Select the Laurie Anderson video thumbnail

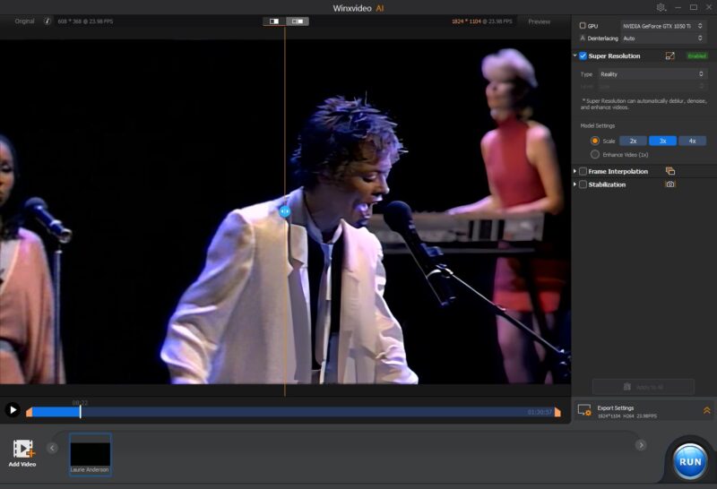(x=91, y=454)
